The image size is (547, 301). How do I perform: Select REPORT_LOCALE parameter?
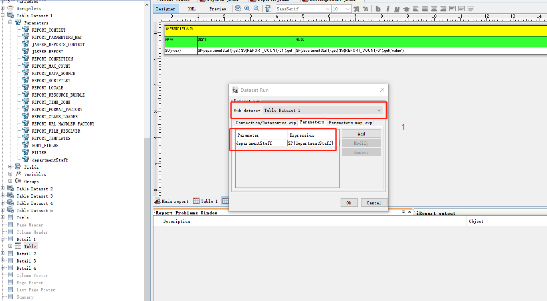tap(47, 88)
